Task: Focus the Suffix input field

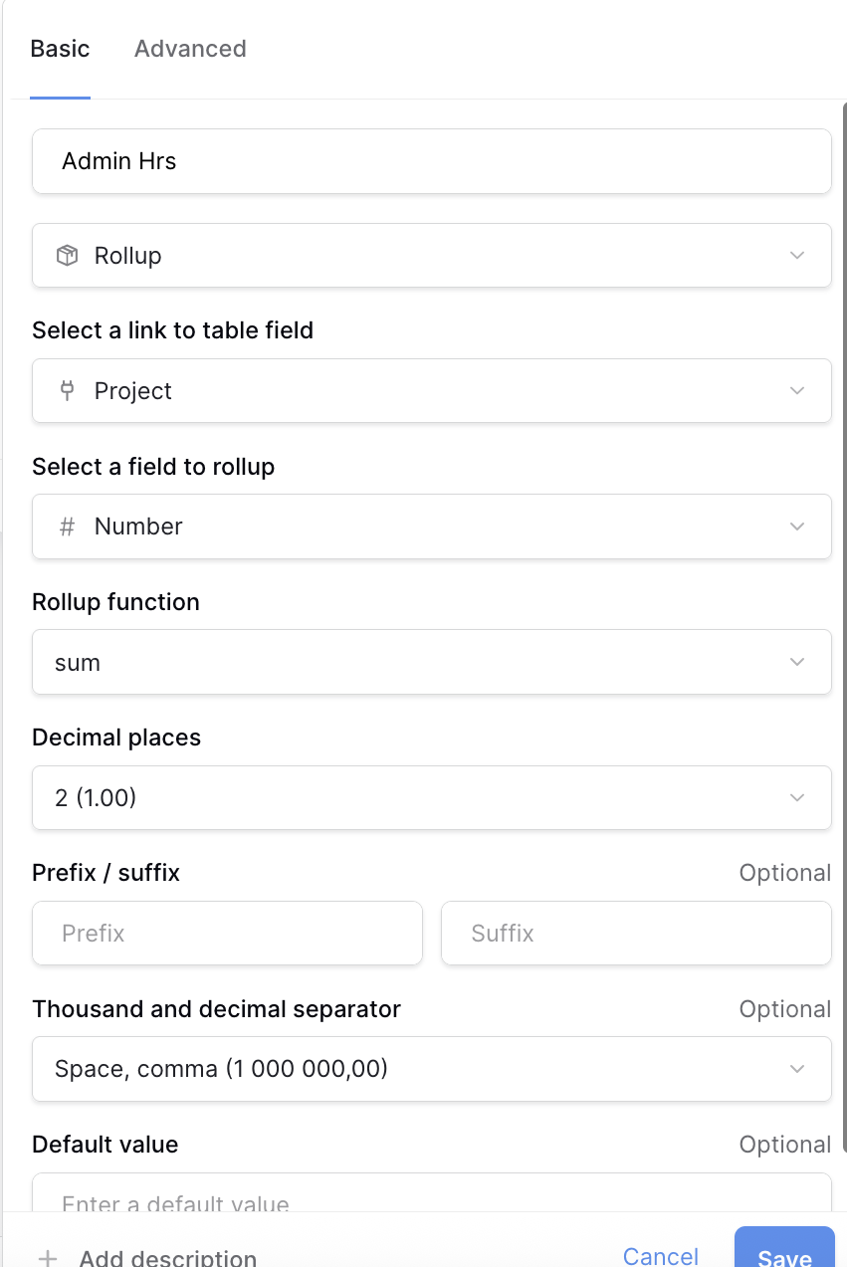Action: coord(635,934)
